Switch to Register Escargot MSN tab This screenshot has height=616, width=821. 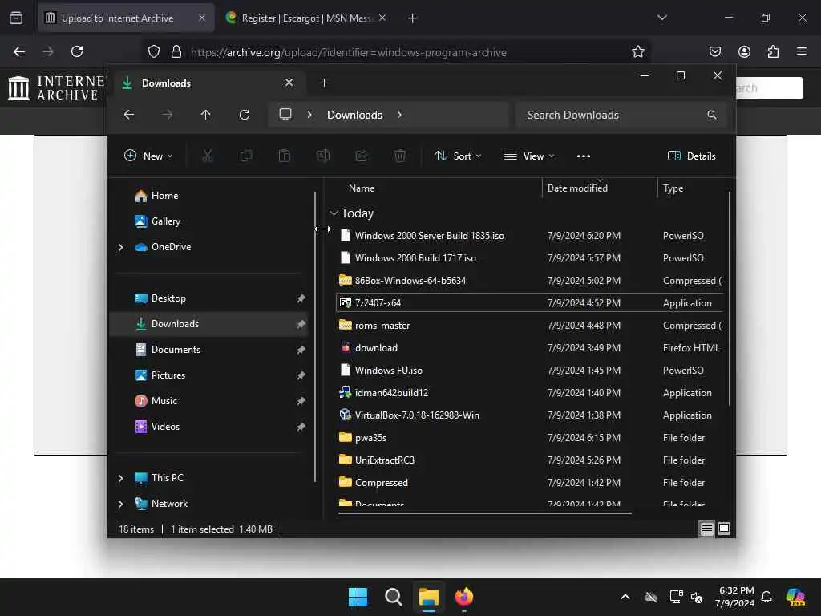(x=306, y=18)
